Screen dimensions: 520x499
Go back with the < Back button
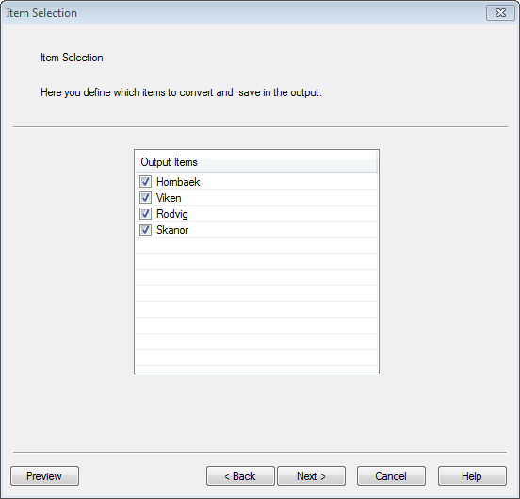click(x=240, y=476)
